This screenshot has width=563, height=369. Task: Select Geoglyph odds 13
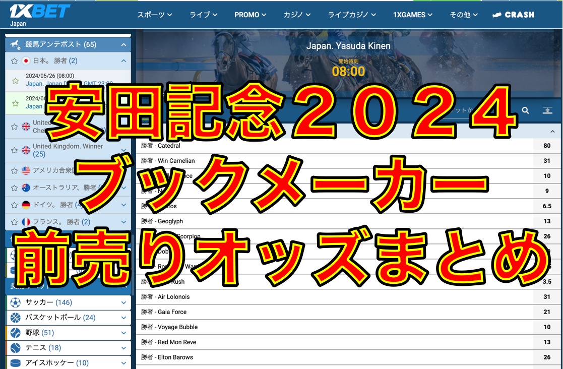tap(547, 221)
